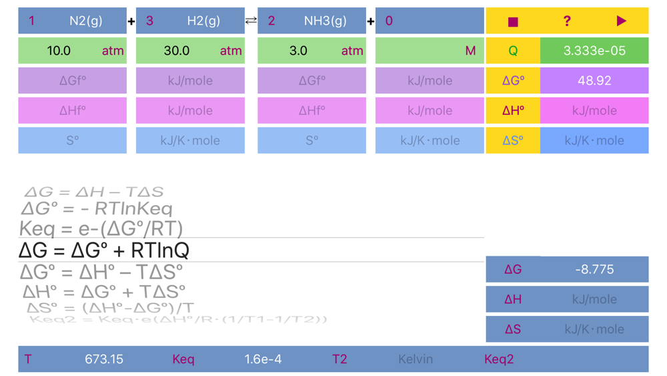Open help with the question mark icon
The height and width of the screenshot is (376, 667).
pyautogui.click(x=567, y=21)
